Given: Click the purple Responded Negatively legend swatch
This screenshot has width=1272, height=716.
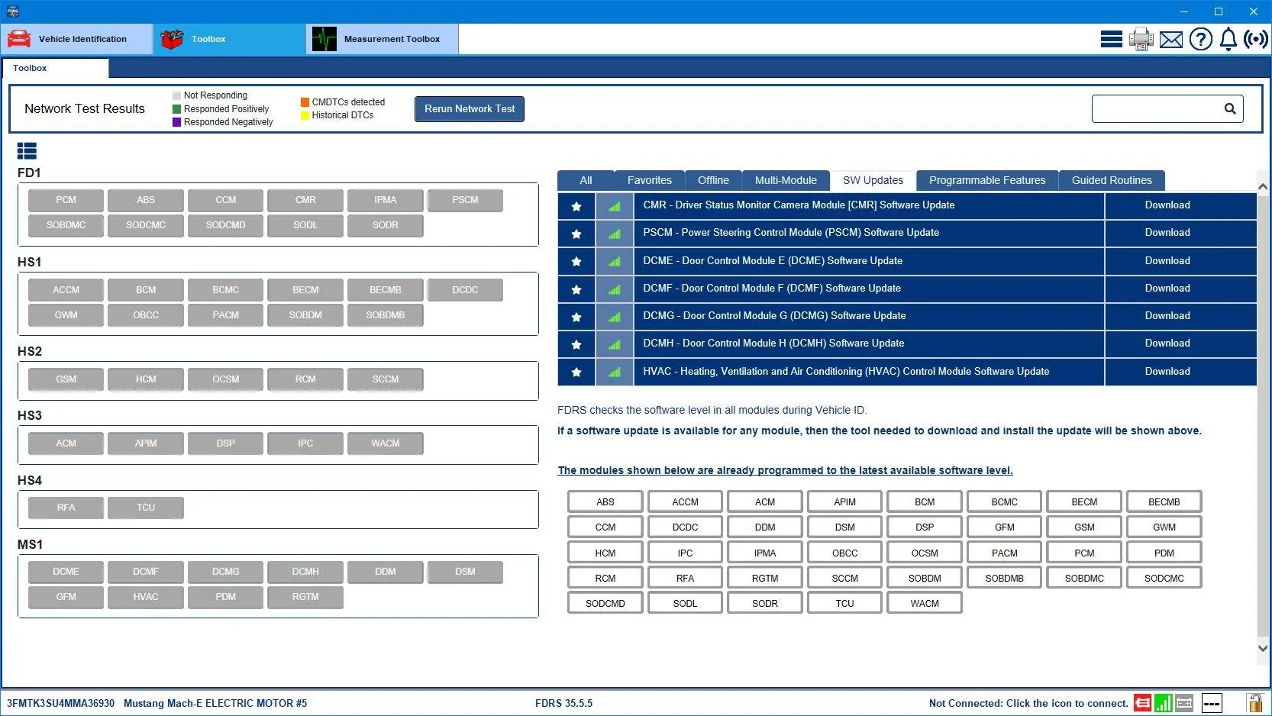Looking at the screenshot, I should (x=177, y=122).
